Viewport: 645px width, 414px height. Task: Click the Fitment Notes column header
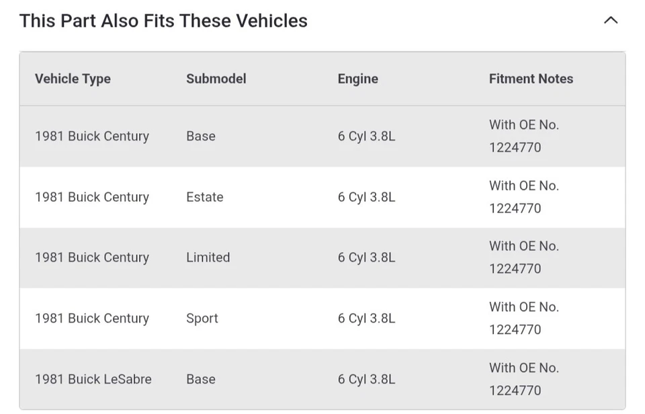pyautogui.click(x=531, y=79)
